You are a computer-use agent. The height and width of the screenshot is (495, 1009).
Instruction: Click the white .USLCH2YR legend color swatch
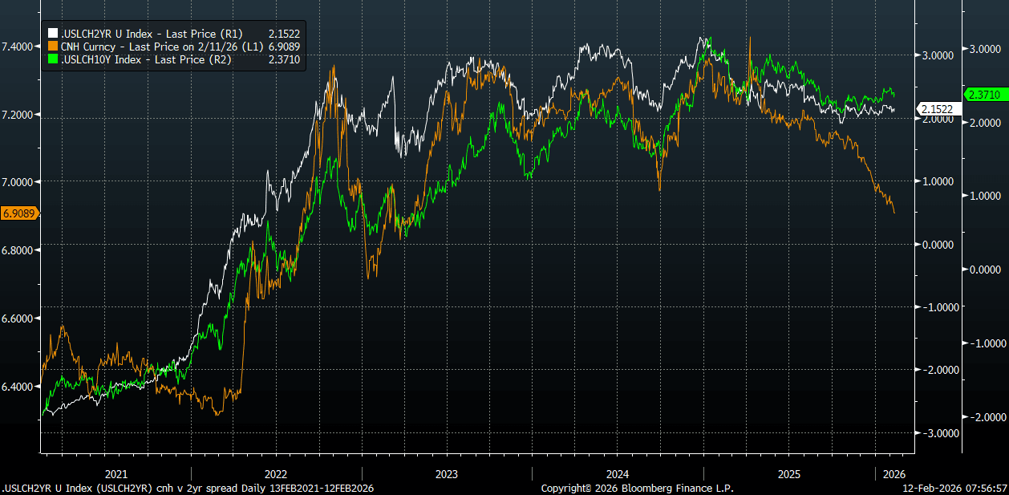click(x=54, y=34)
